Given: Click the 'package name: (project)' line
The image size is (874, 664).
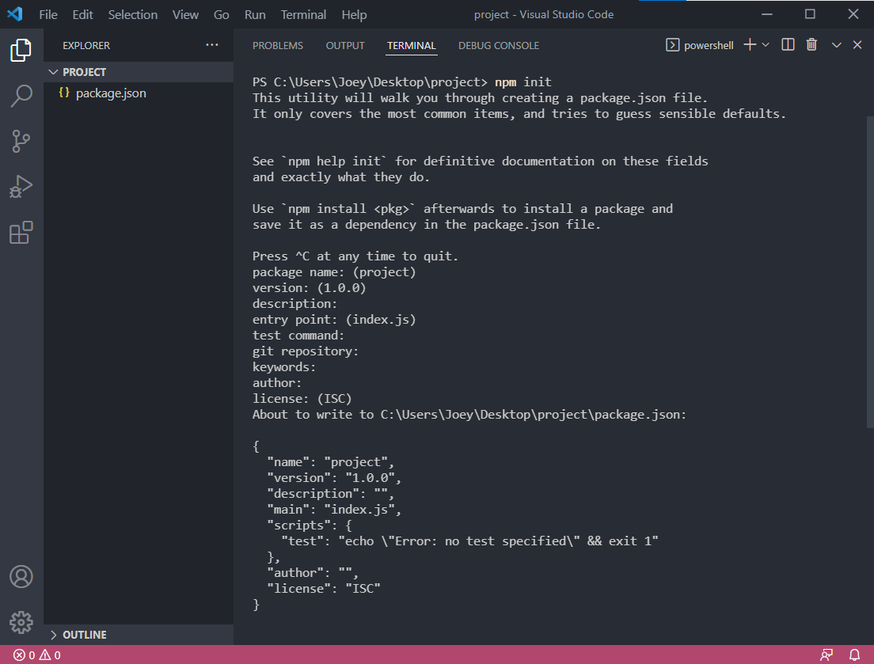Looking at the screenshot, I should [334, 271].
